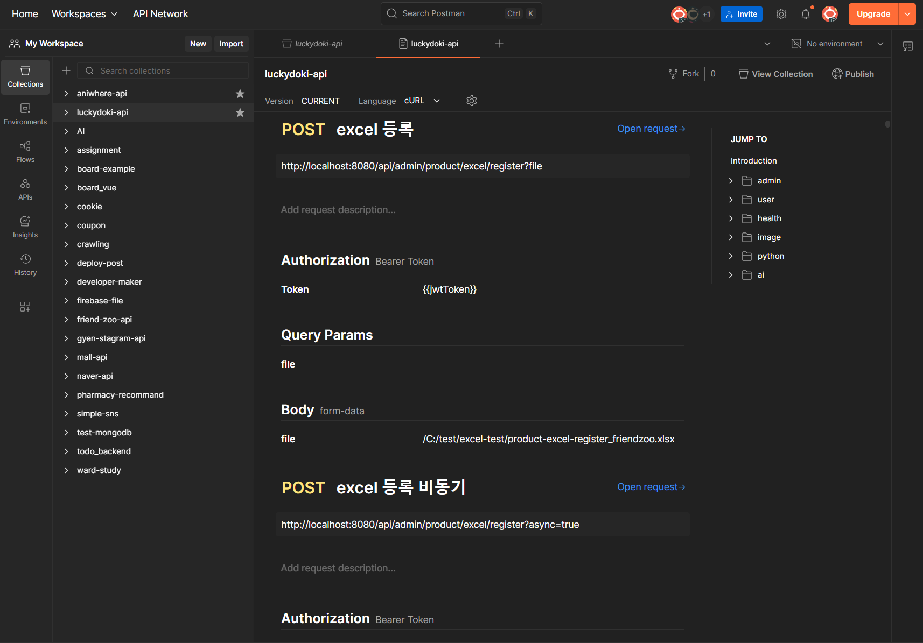Select the crawling collection
The height and width of the screenshot is (643, 923).
click(x=153, y=244)
